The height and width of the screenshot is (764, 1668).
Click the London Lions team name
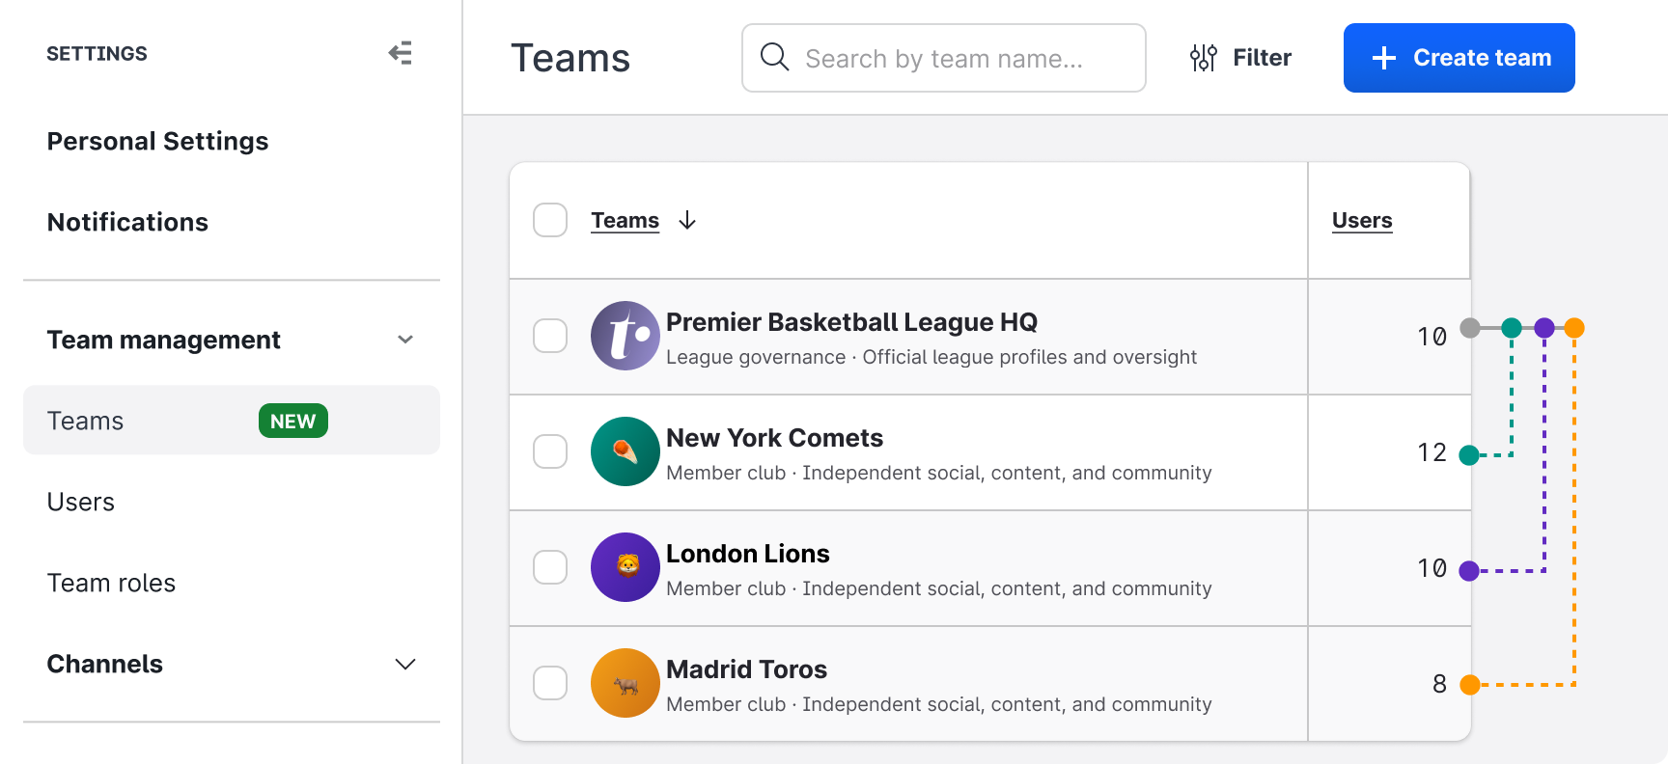(x=748, y=554)
